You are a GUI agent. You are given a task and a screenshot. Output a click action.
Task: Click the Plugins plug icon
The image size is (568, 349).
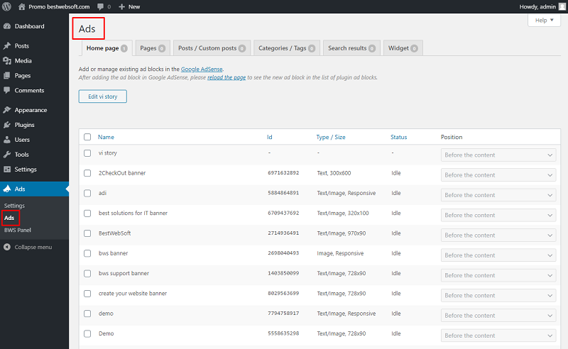7,125
